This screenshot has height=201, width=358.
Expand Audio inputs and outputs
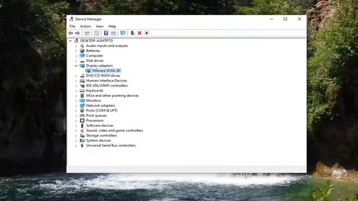click(x=76, y=46)
